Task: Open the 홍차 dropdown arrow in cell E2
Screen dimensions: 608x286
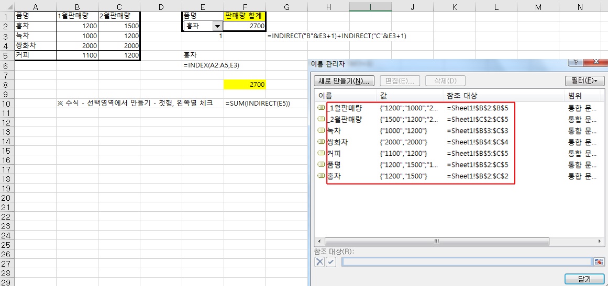Action: coord(217,26)
